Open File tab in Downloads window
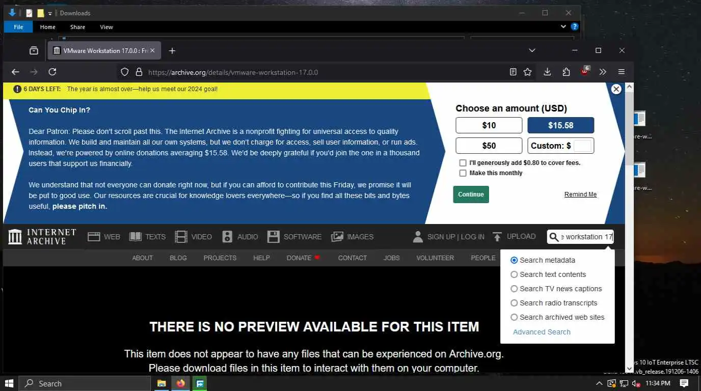The image size is (701, 391). pyautogui.click(x=18, y=27)
